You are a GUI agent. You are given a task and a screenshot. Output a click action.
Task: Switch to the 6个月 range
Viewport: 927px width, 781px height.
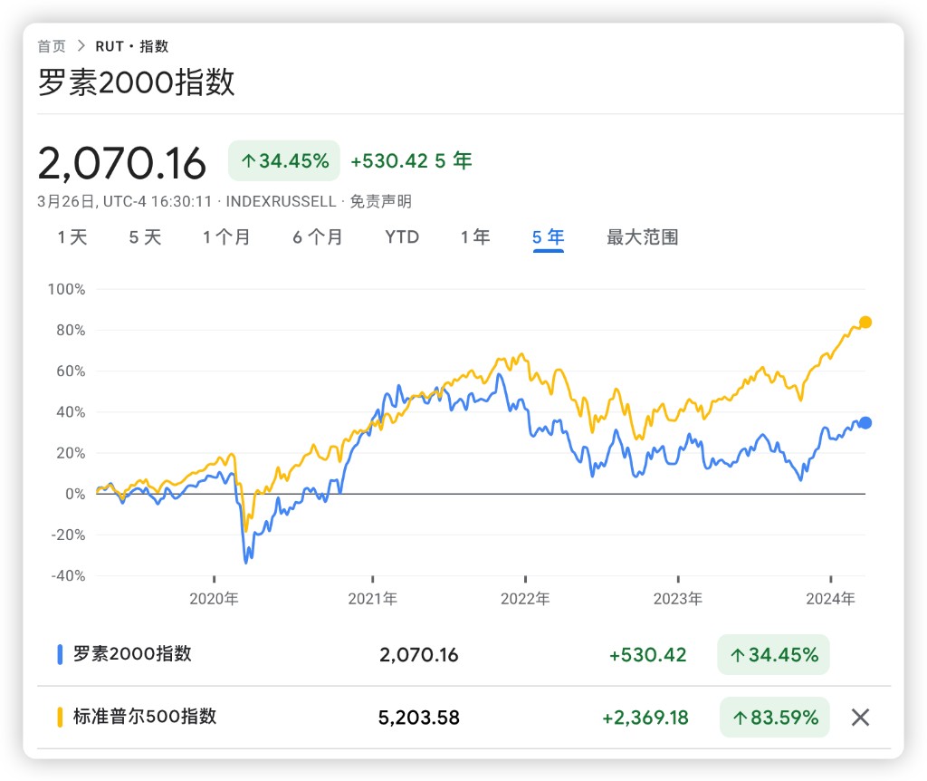coord(318,237)
